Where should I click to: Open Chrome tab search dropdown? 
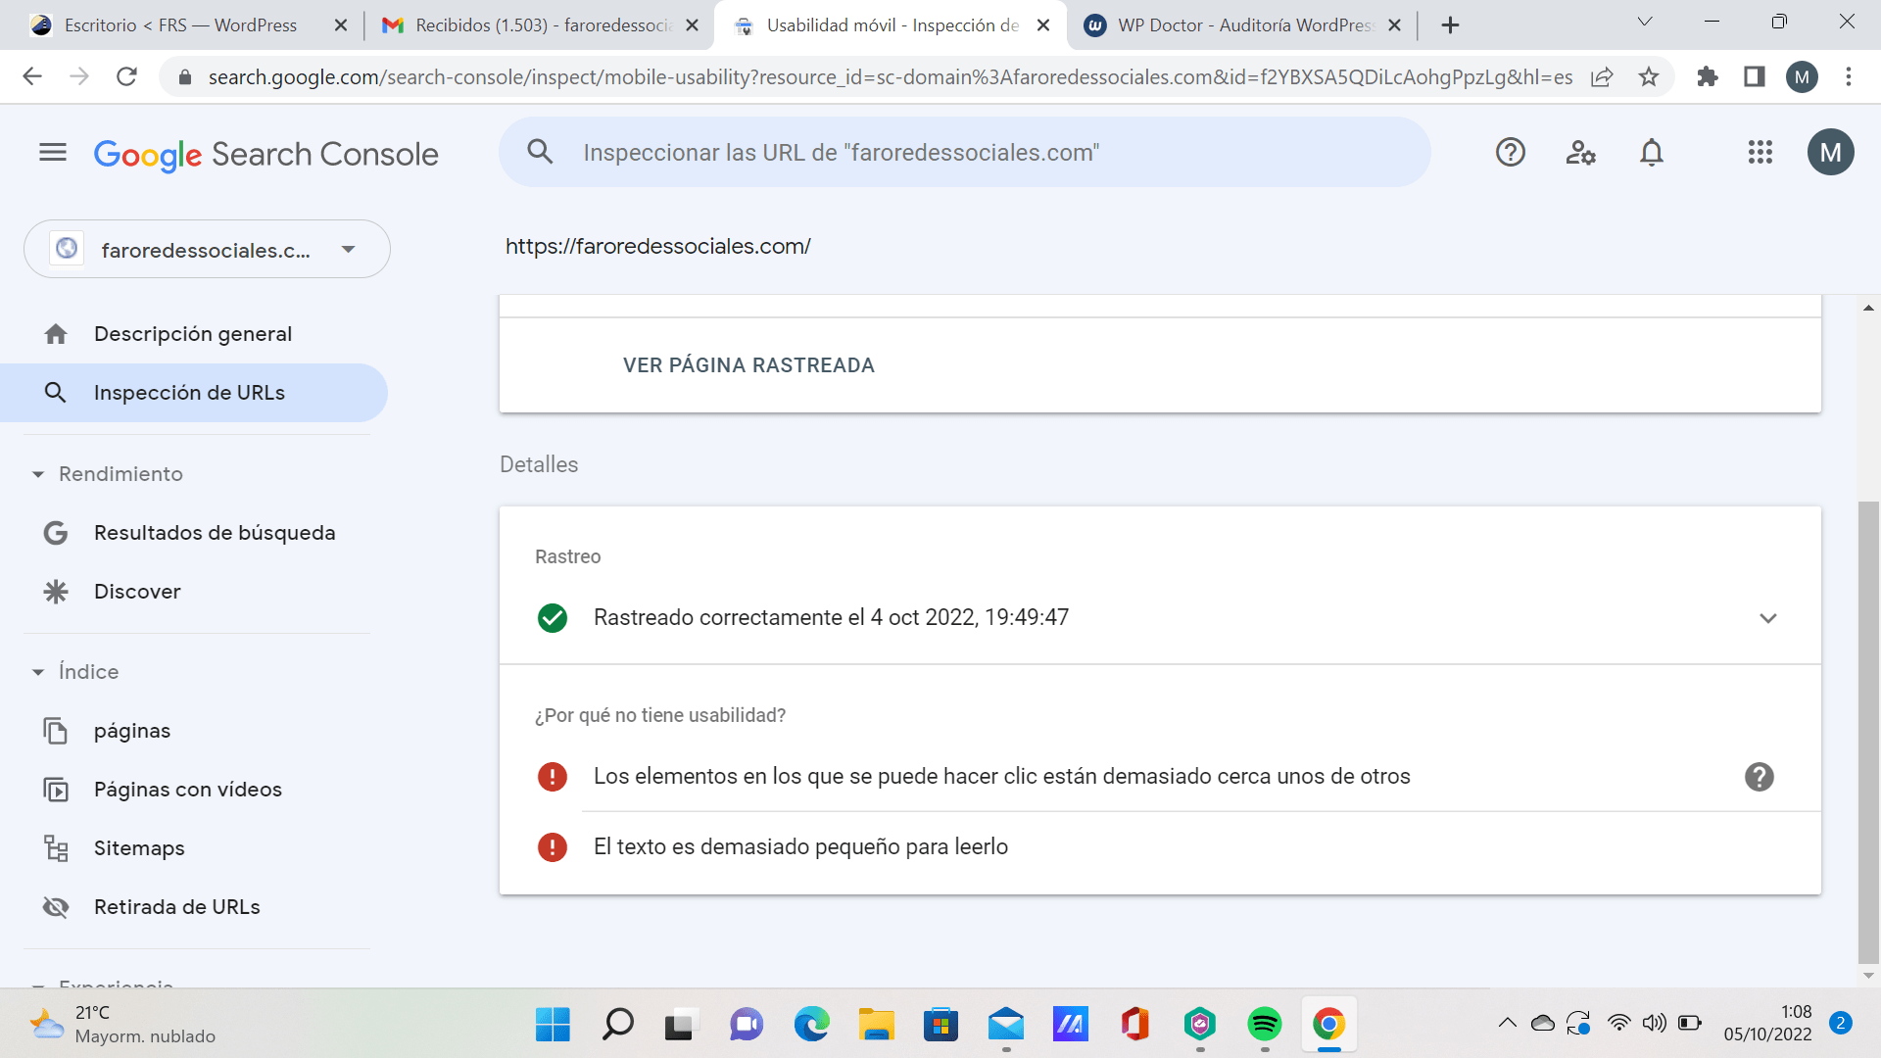pos(1645,22)
